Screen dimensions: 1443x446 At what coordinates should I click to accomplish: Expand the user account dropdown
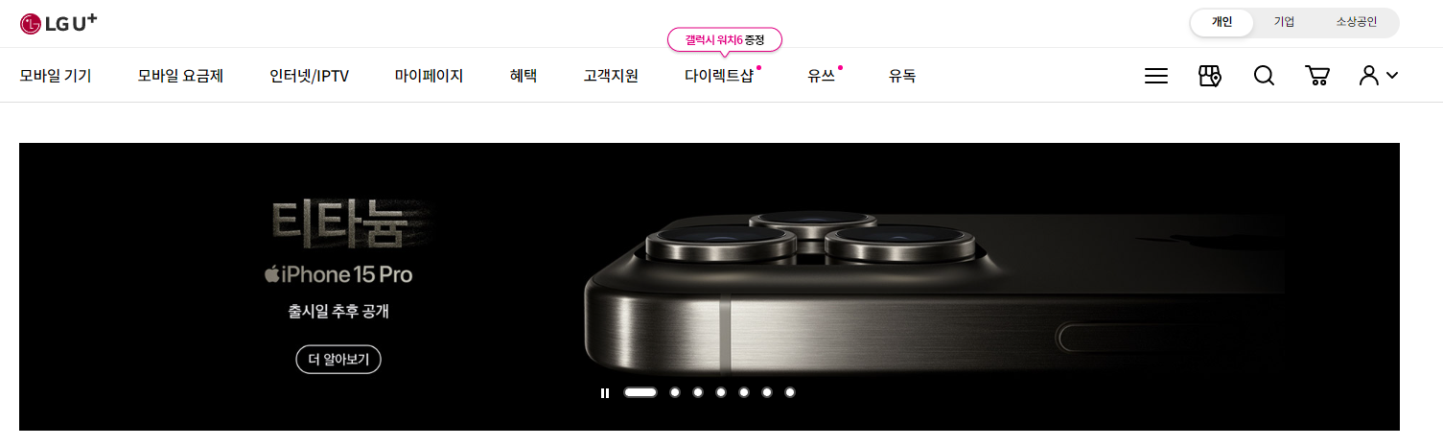[x=1379, y=76]
